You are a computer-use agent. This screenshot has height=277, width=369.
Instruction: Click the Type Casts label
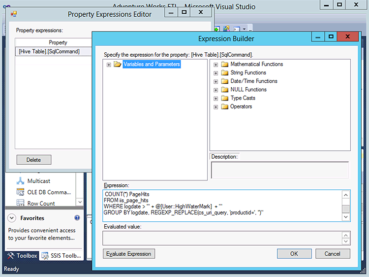[x=243, y=98]
